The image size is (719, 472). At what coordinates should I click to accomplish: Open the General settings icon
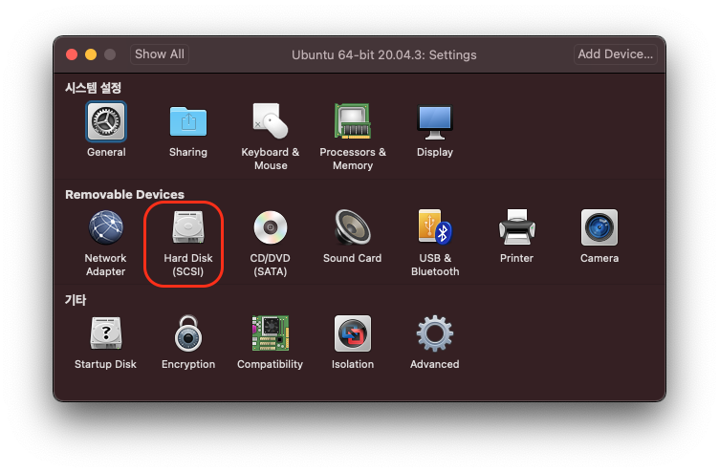tap(106, 122)
